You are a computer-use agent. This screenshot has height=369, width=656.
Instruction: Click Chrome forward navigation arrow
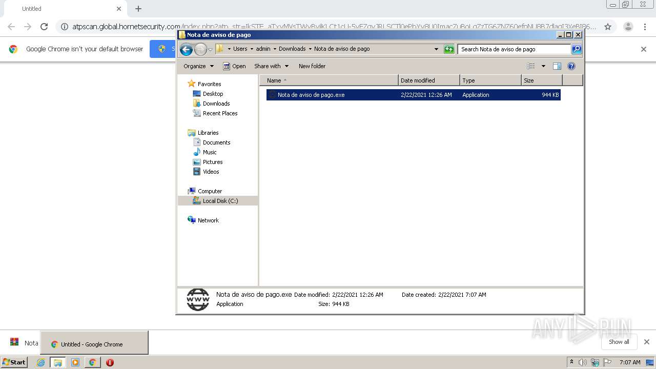(28, 27)
